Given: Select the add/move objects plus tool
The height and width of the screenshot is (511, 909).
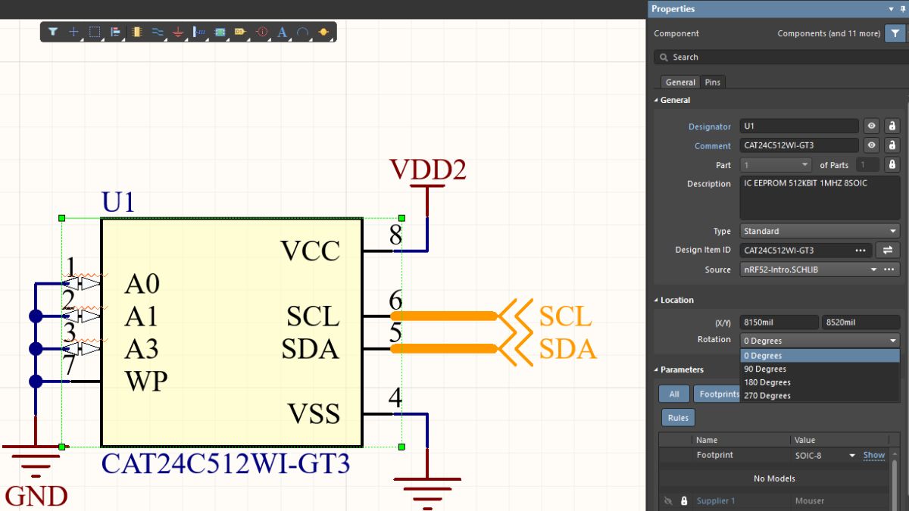Looking at the screenshot, I should (73, 32).
